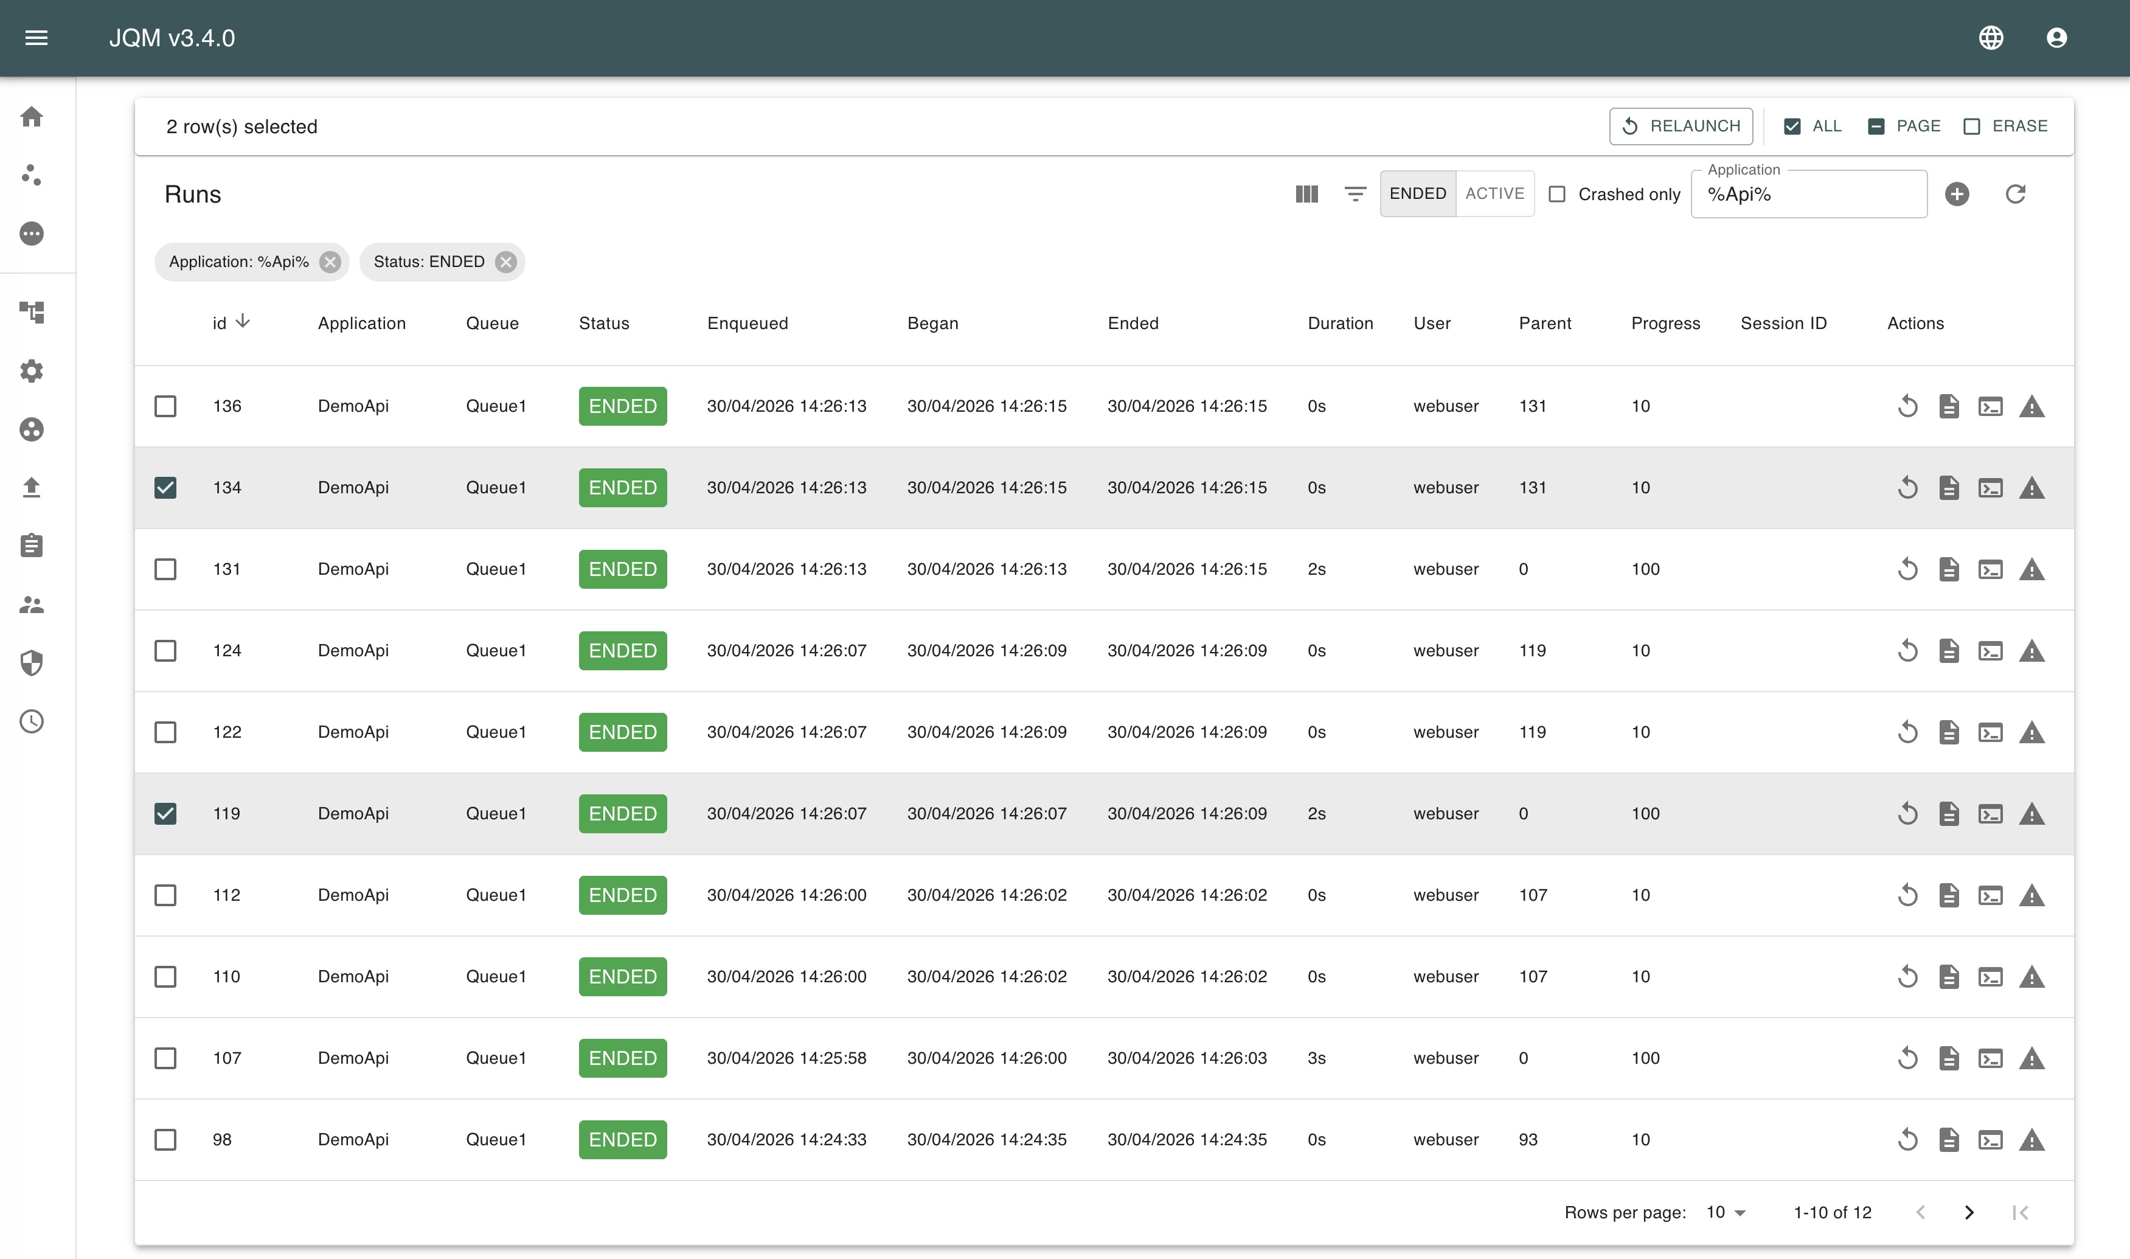The image size is (2130, 1259).
Task: Select checkbox for run 112
Action: point(165,895)
